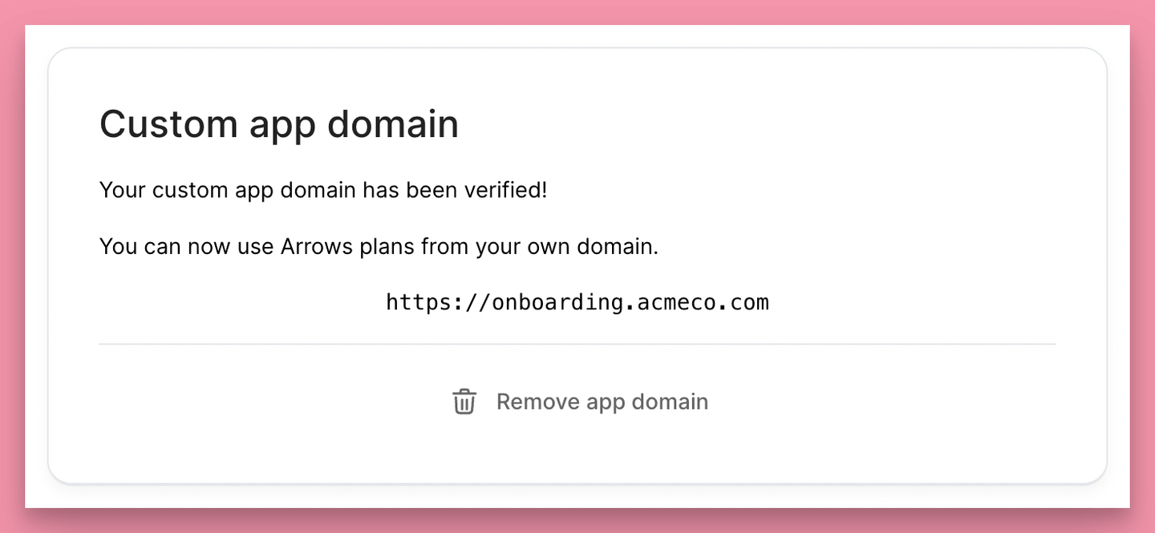Click the trash can icon
The height and width of the screenshot is (533, 1155).
point(464,402)
